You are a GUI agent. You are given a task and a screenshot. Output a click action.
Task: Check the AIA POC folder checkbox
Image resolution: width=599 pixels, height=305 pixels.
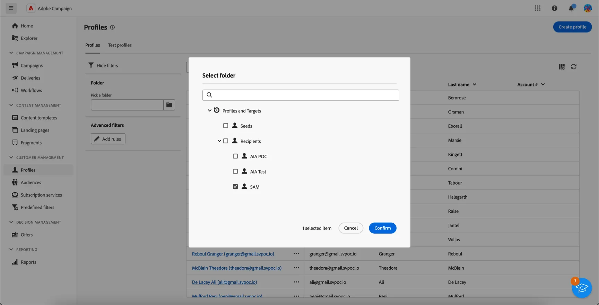point(235,156)
